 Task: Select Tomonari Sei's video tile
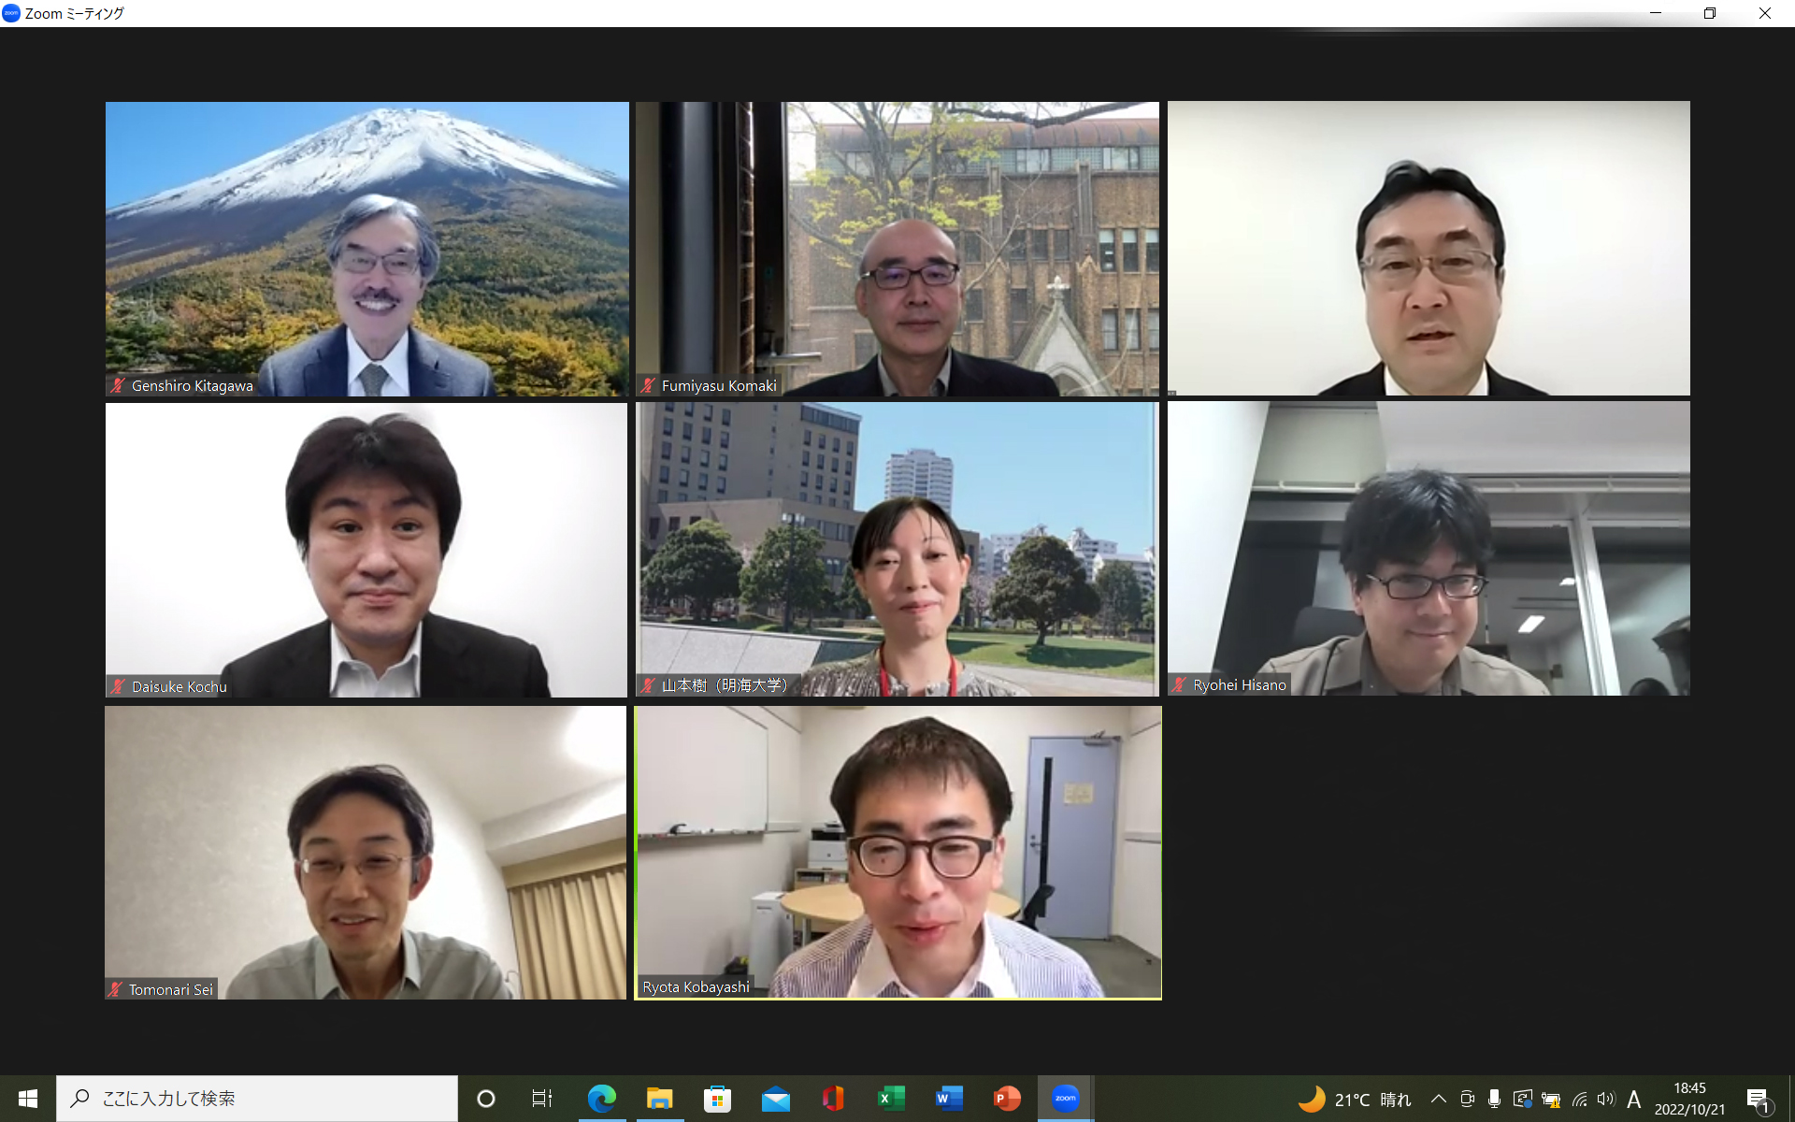click(x=366, y=853)
